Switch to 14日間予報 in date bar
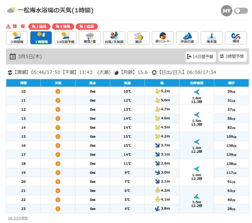Screen dimensions: 252x223 tap(201, 57)
